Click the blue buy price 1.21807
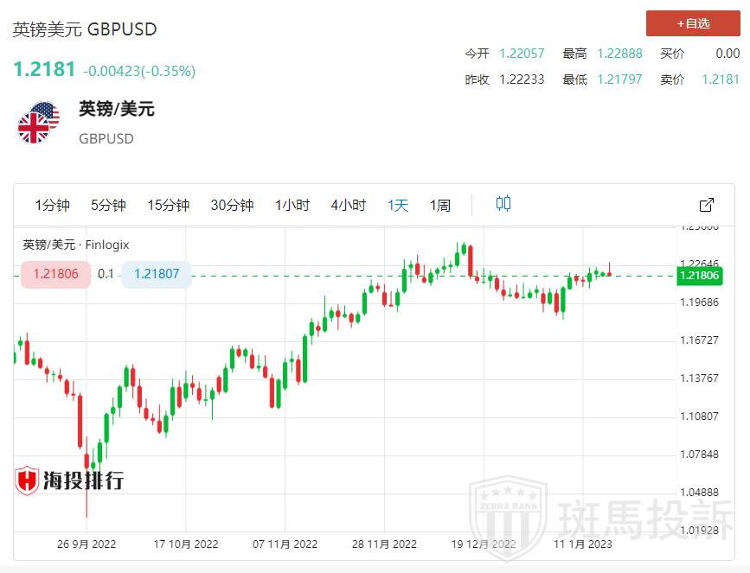This screenshot has width=750, height=573. pos(157,274)
